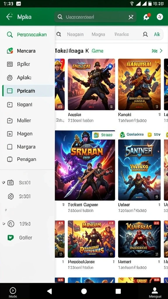This screenshot has height=299, width=168.
Task: Click the green Pemcnacaikan search icon
Action: (10, 35)
